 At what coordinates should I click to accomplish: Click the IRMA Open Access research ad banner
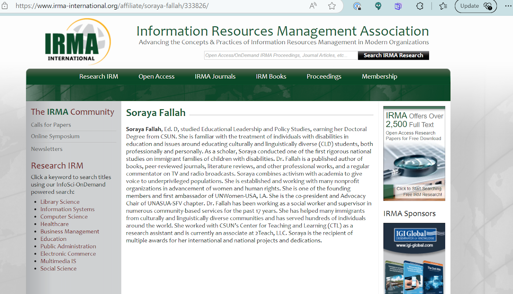coord(414,153)
